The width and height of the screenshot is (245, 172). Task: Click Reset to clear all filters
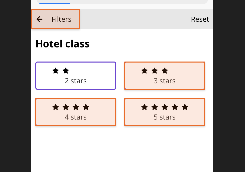point(200,19)
